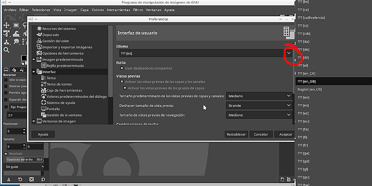This screenshot has width=372, height=186.
Task: Select Tema in preferences tree
Action: point(48,78)
